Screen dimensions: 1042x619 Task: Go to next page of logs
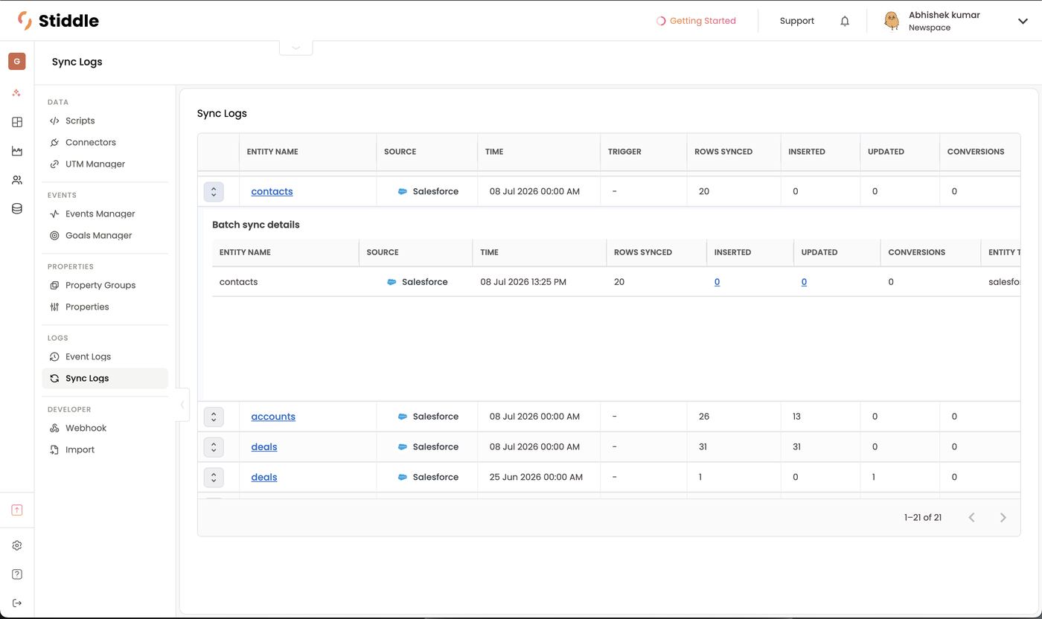tap(1003, 517)
